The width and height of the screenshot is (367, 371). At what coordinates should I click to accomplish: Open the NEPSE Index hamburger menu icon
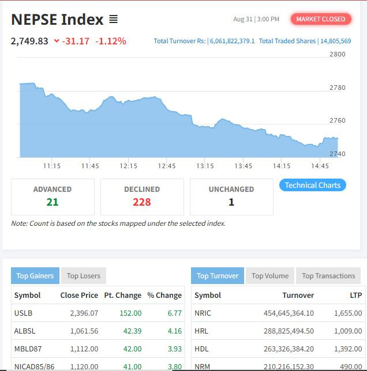113,20
